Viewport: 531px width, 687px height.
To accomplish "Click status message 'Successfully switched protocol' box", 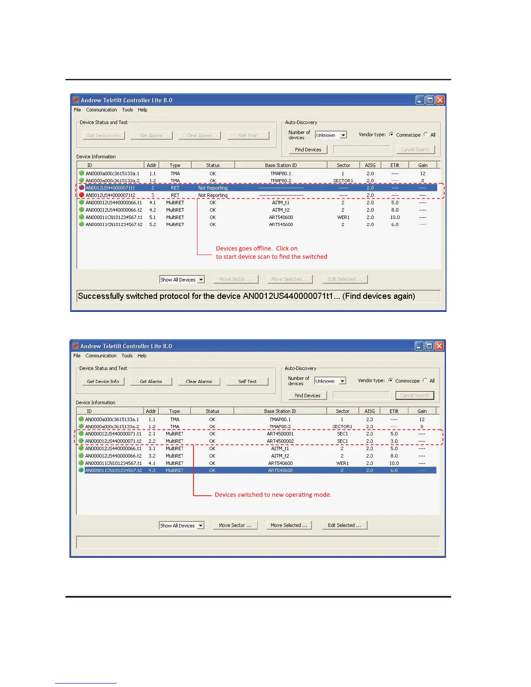I will 259,296.
